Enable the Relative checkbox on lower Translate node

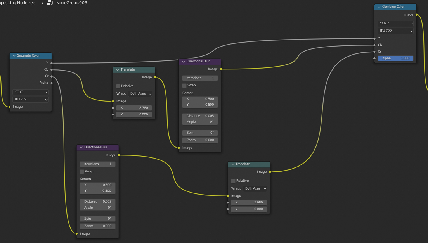(233, 181)
